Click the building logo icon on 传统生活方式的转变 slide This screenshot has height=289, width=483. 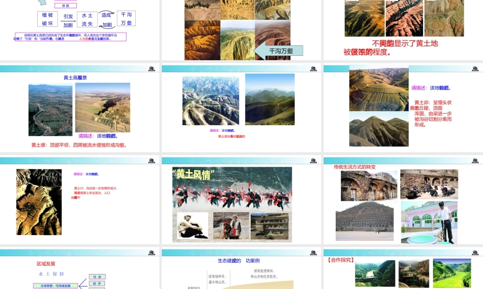tap(475, 160)
